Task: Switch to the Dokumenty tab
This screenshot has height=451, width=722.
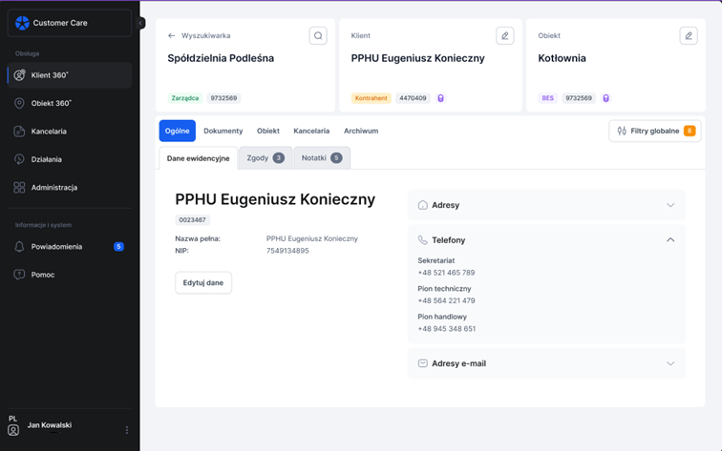Action: (223, 131)
